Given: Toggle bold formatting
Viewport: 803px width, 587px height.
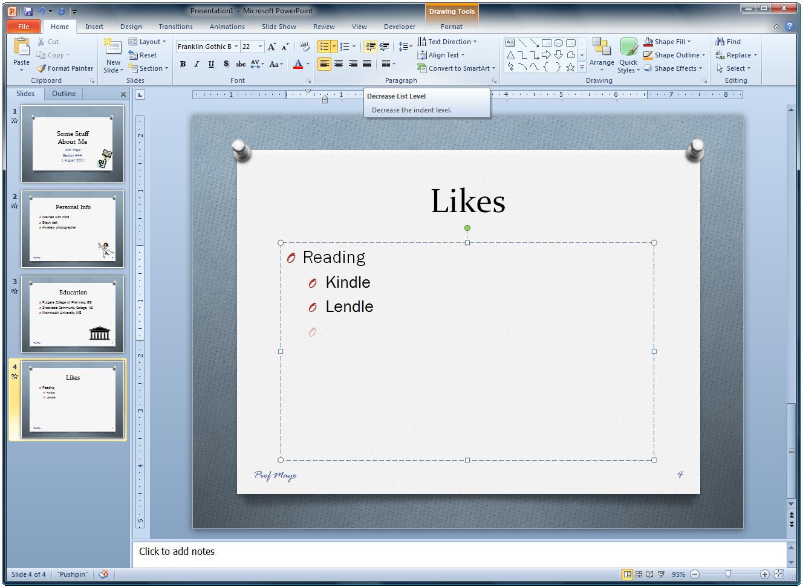Looking at the screenshot, I should 182,63.
